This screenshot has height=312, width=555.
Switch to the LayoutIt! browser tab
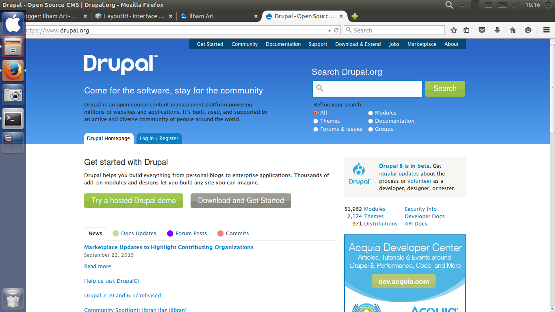(x=134, y=16)
